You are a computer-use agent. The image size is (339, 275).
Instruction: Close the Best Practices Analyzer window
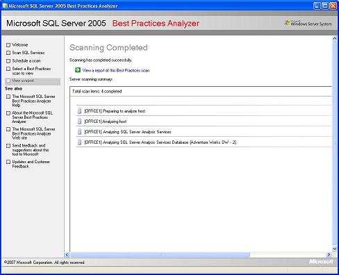pyautogui.click(x=333, y=6)
